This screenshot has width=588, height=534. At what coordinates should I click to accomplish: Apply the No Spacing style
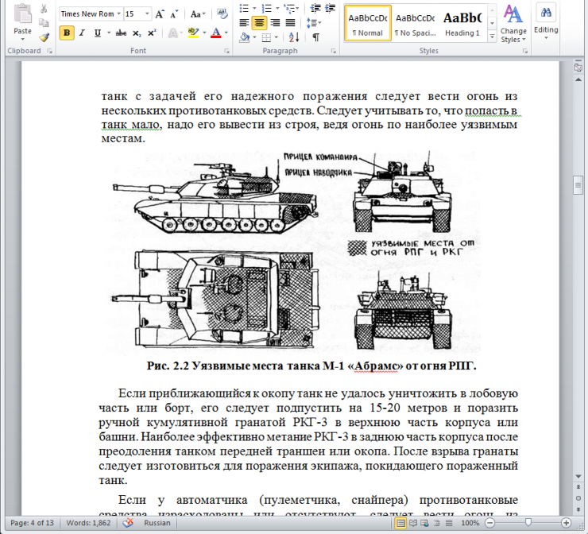(x=415, y=23)
